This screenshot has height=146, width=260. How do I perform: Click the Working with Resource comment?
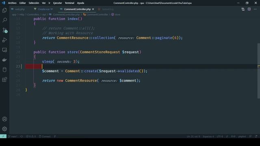tap(67, 33)
